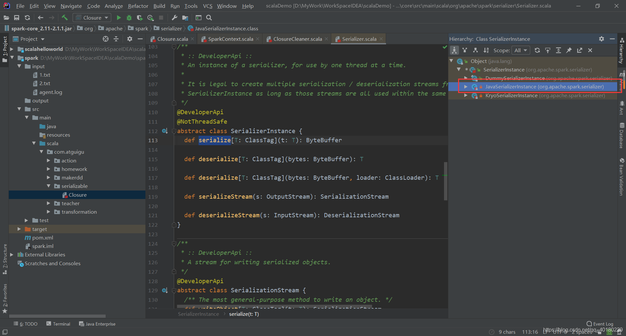Export hierarchy to text file icon
Viewport: 626px width, 336px height.
click(x=579, y=50)
